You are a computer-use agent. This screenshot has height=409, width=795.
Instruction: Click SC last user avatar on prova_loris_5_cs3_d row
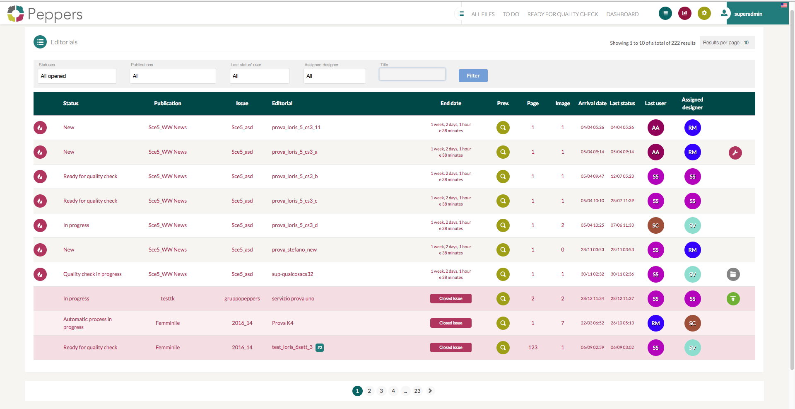click(655, 225)
